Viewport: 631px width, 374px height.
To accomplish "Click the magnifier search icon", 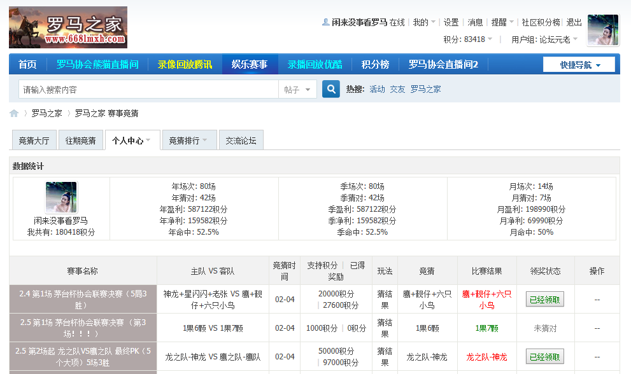I will click(330, 89).
